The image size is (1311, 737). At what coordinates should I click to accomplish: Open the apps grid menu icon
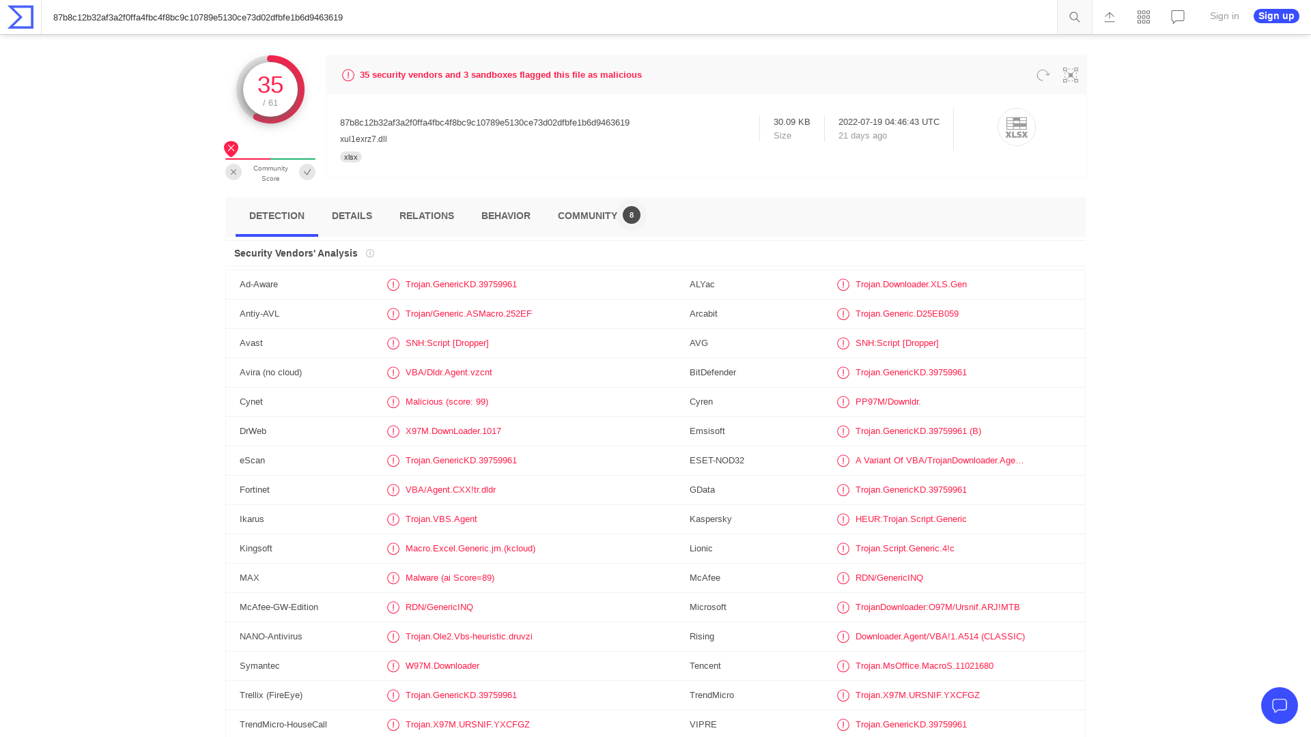pos(1143,16)
